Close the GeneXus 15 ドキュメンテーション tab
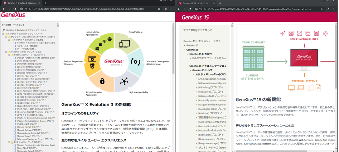339x152 pixels. pyautogui.click(x=213, y=3)
